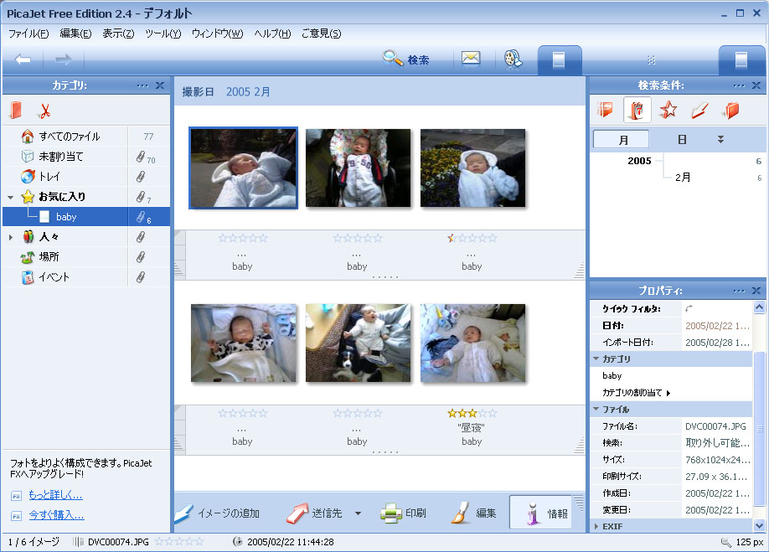Expand the 人々 tree node

pyautogui.click(x=10, y=237)
